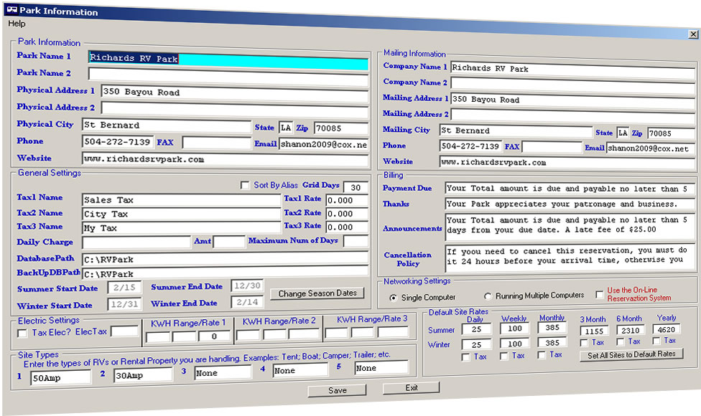Change the Grid Days value
Image resolution: width=701 pixels, height=416 pixels.
[356, 187]
